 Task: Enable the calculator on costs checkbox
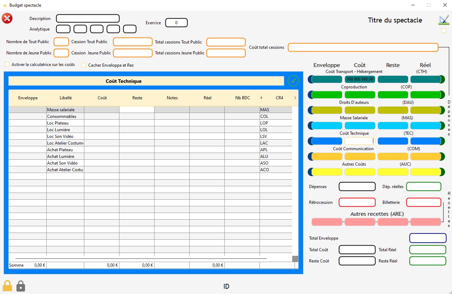(7, 65)
